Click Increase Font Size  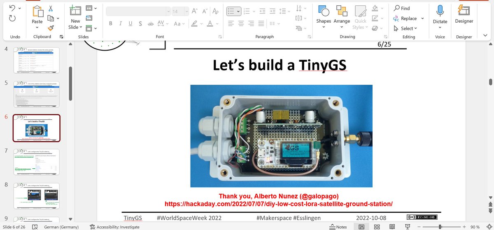click(195, 12)
